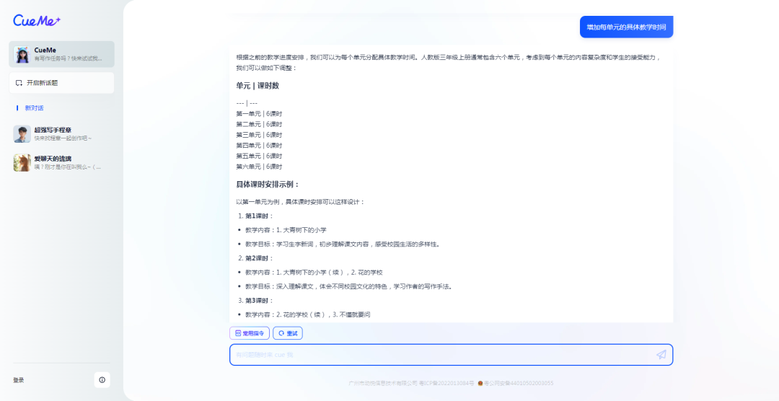This screenshot has width=779, height=401.
Task: Select the 新对话 conversation entry
Action: pyautogui.click(x=35, y=108)
